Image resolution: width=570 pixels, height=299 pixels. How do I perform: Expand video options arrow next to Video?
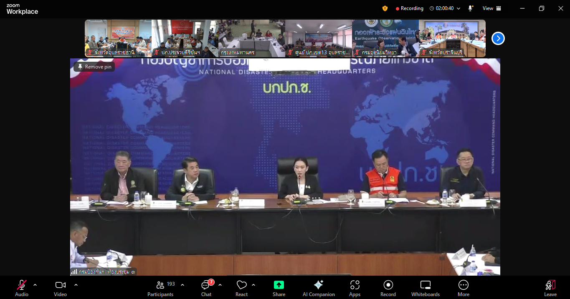(x=76, y=285)
